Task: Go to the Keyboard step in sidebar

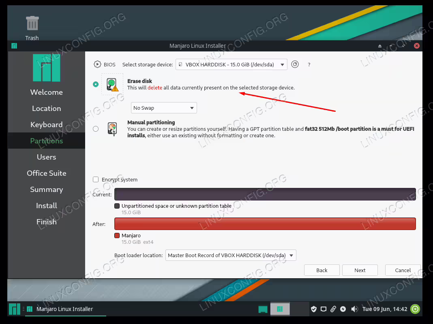Action: (x=46, y=125)
